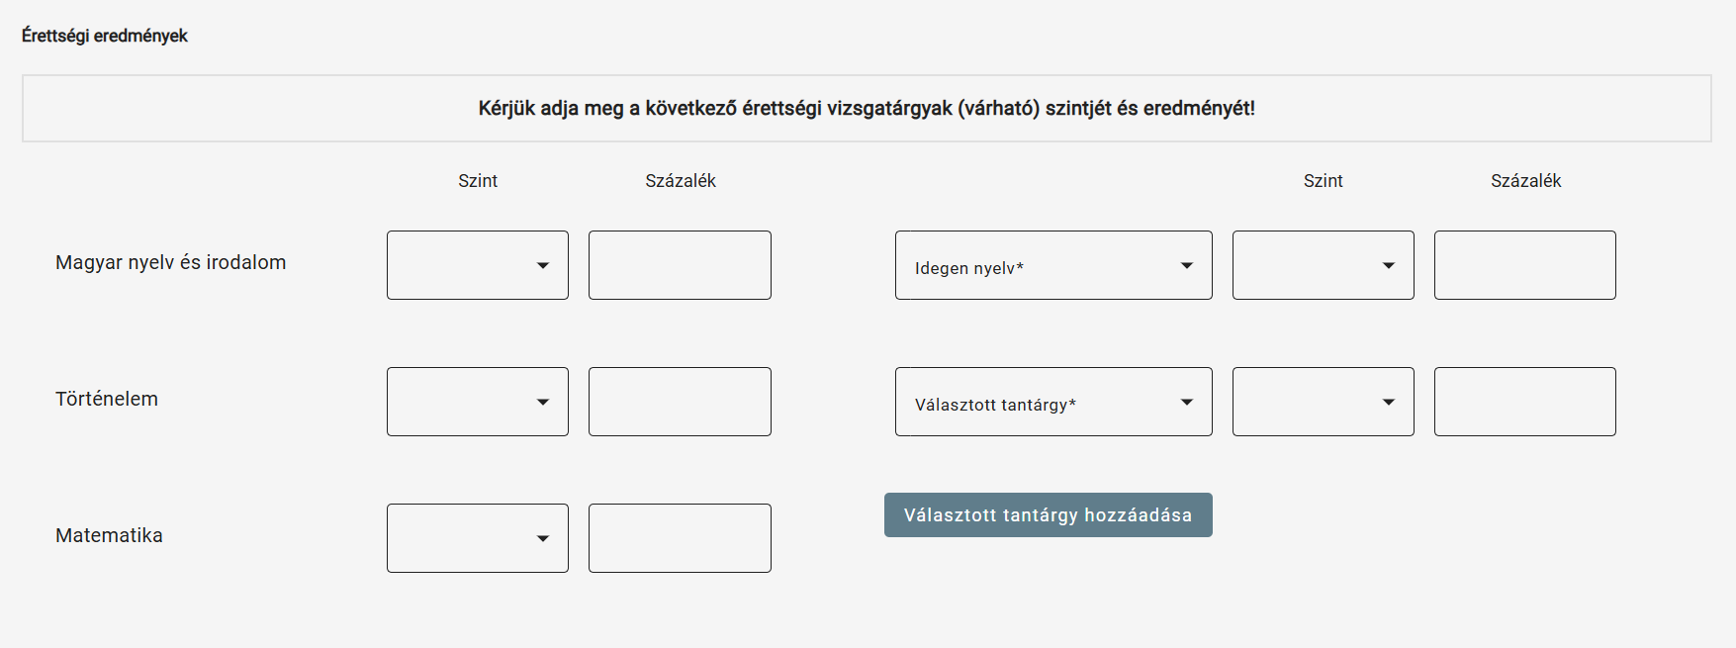Click the Történelem Százalék input field
This screenshot has width=1736, height=648.
click(680, 402)
